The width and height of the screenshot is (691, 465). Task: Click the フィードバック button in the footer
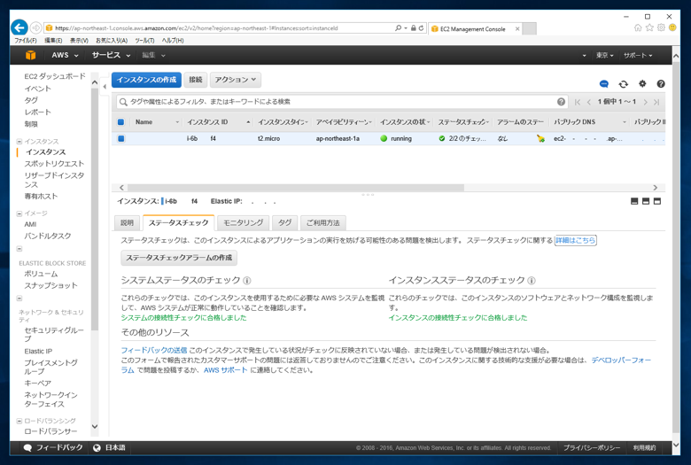click(x=53, y=448)
